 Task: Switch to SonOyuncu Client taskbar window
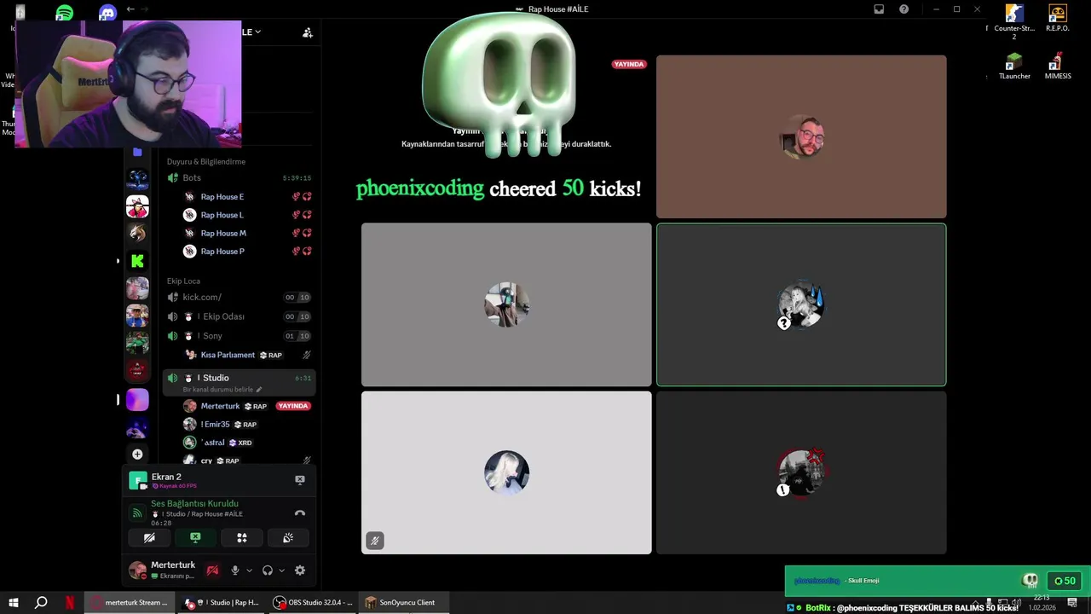click(x=403, y=603)
